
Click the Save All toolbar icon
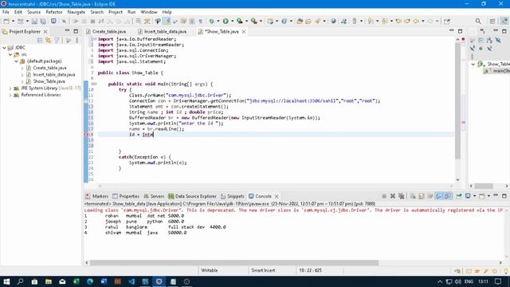coord(43,22)
